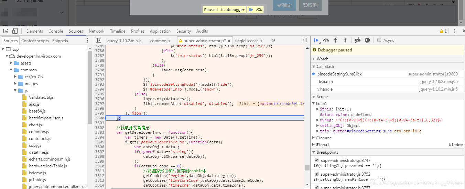The width and height of the screenshot is (465, 189).
Task: Open the Sources navigator three-dot menu
Action: click(88, 40)
